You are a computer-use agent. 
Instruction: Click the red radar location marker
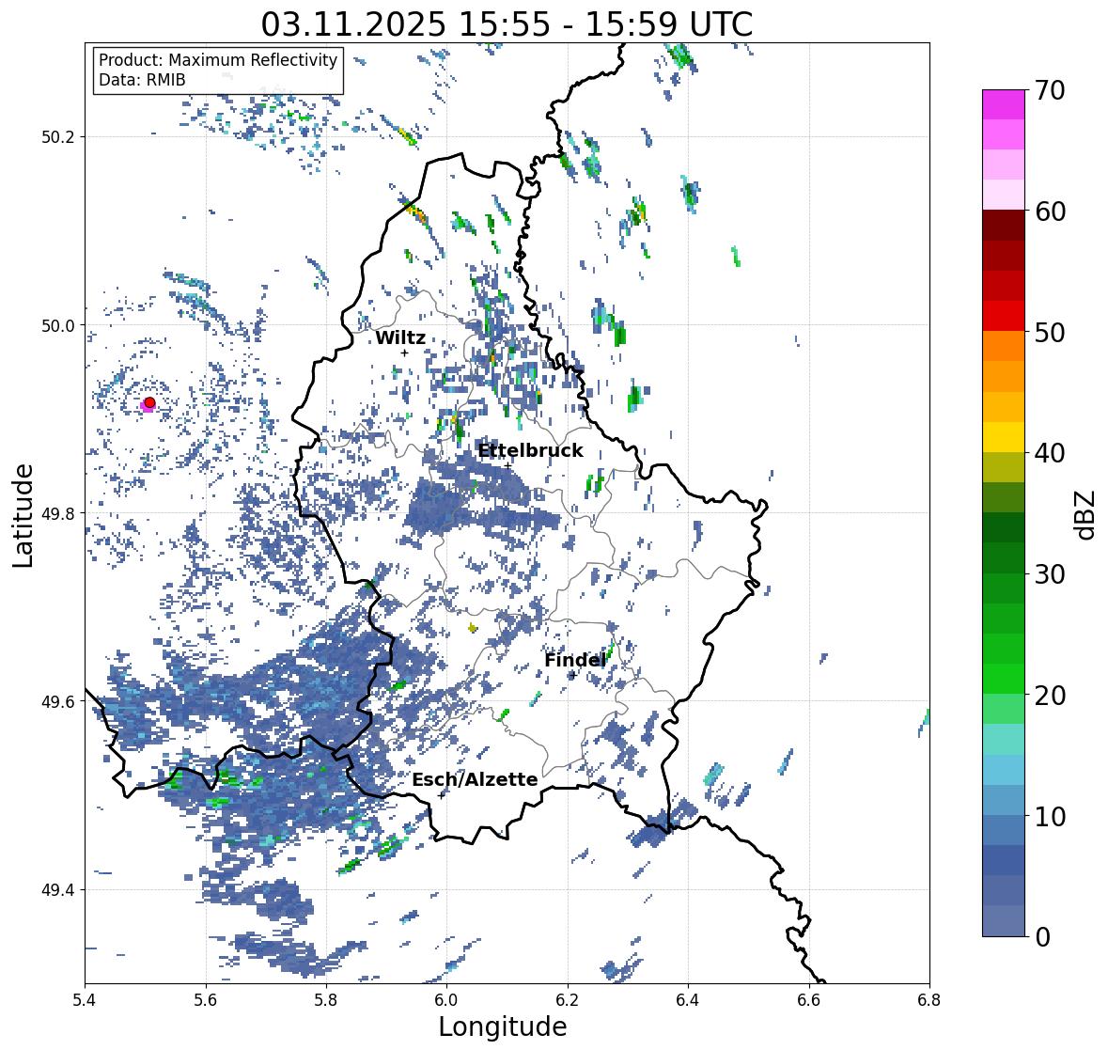149,402
